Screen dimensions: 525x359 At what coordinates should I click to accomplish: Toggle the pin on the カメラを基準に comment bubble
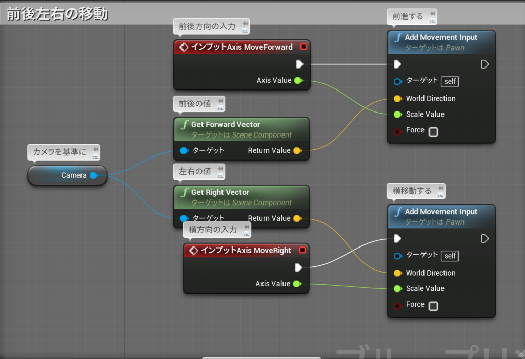pos(96,149)
